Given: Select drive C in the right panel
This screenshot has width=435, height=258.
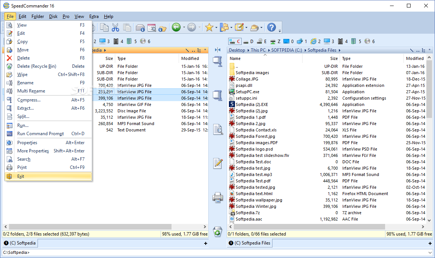Looking at the screenshot, I should pyautogui.click(x=235, y=41).
